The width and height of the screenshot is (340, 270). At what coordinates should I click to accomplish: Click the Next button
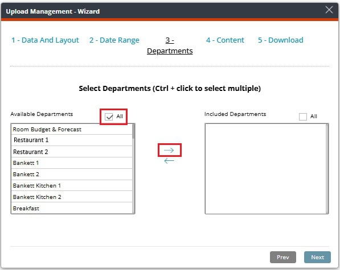point(317,257)
